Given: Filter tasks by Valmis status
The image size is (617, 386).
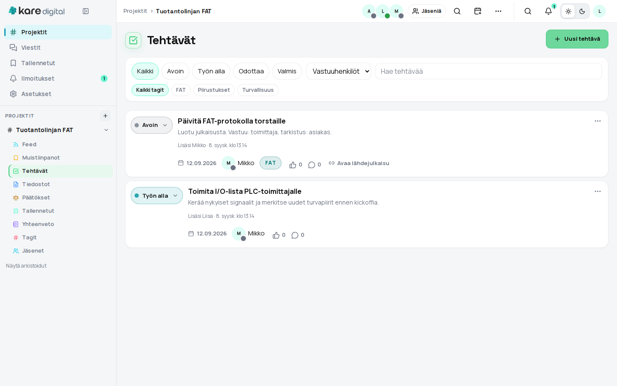Looking at the screenshot, I should (287, 71).
